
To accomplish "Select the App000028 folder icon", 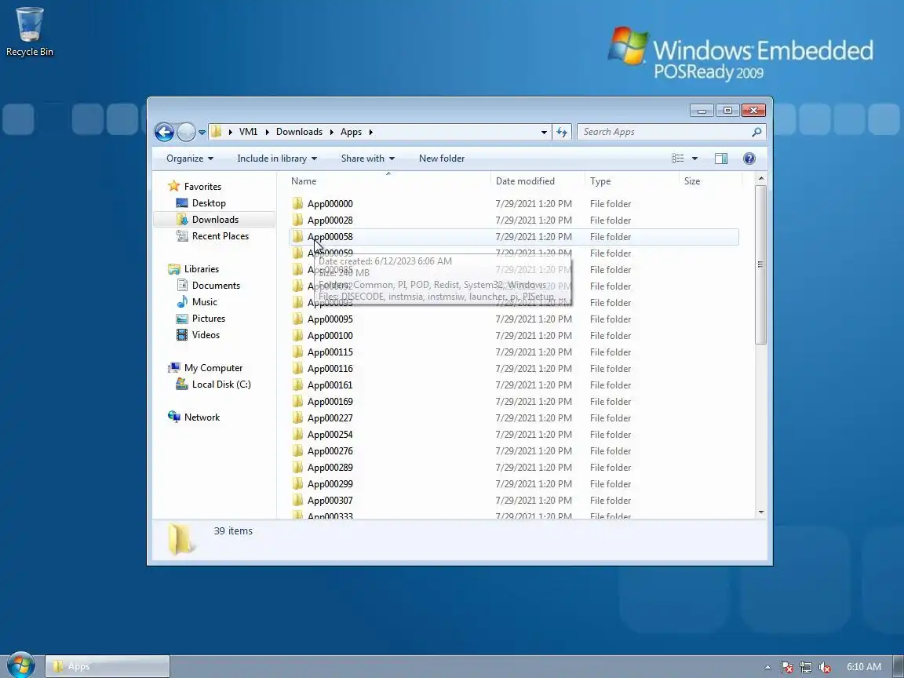I will click(297, 221).
